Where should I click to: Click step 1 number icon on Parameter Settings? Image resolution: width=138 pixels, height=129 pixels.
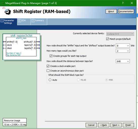(2, 21)
